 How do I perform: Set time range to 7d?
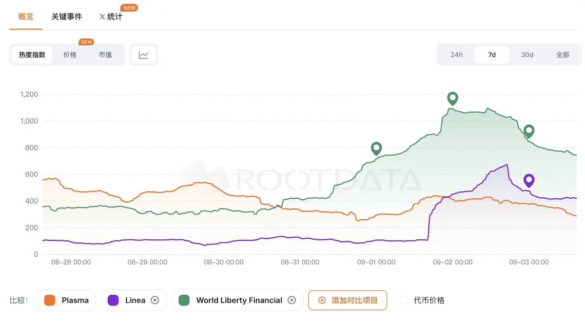[492, 55]
